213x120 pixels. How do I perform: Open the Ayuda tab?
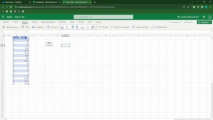[x=98, y=22]
